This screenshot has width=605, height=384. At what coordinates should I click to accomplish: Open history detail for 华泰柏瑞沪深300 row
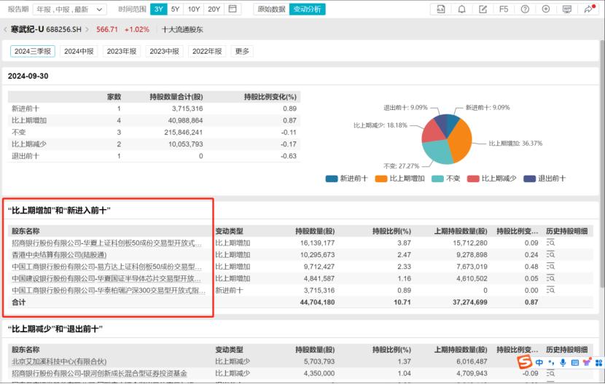click(x=550, y=290)
